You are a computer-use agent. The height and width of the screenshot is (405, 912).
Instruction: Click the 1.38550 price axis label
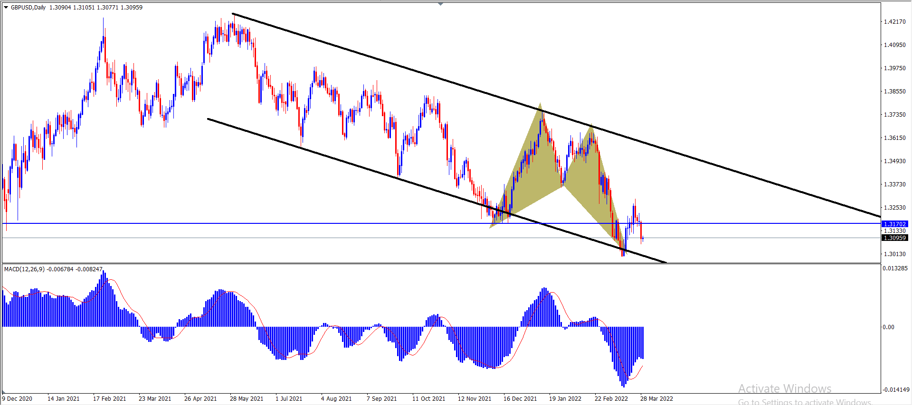pos(894,91)
